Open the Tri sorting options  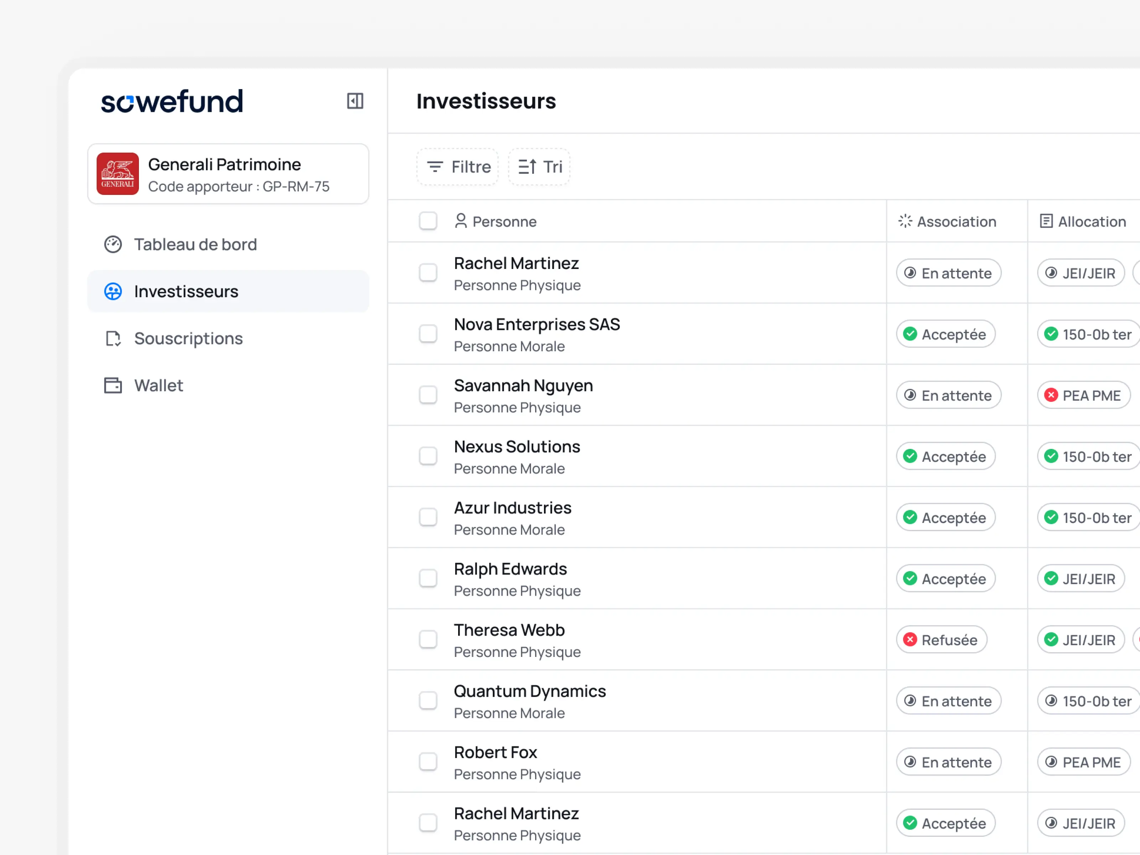coord(539,166)
